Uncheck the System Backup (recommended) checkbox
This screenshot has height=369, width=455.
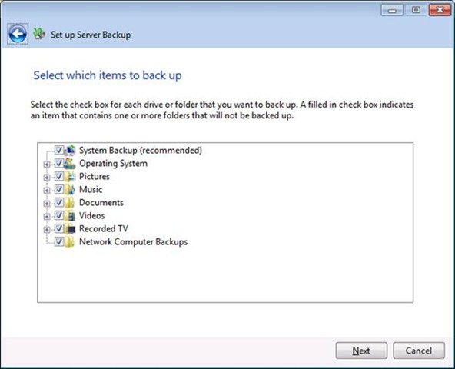(x=59, y=150)
